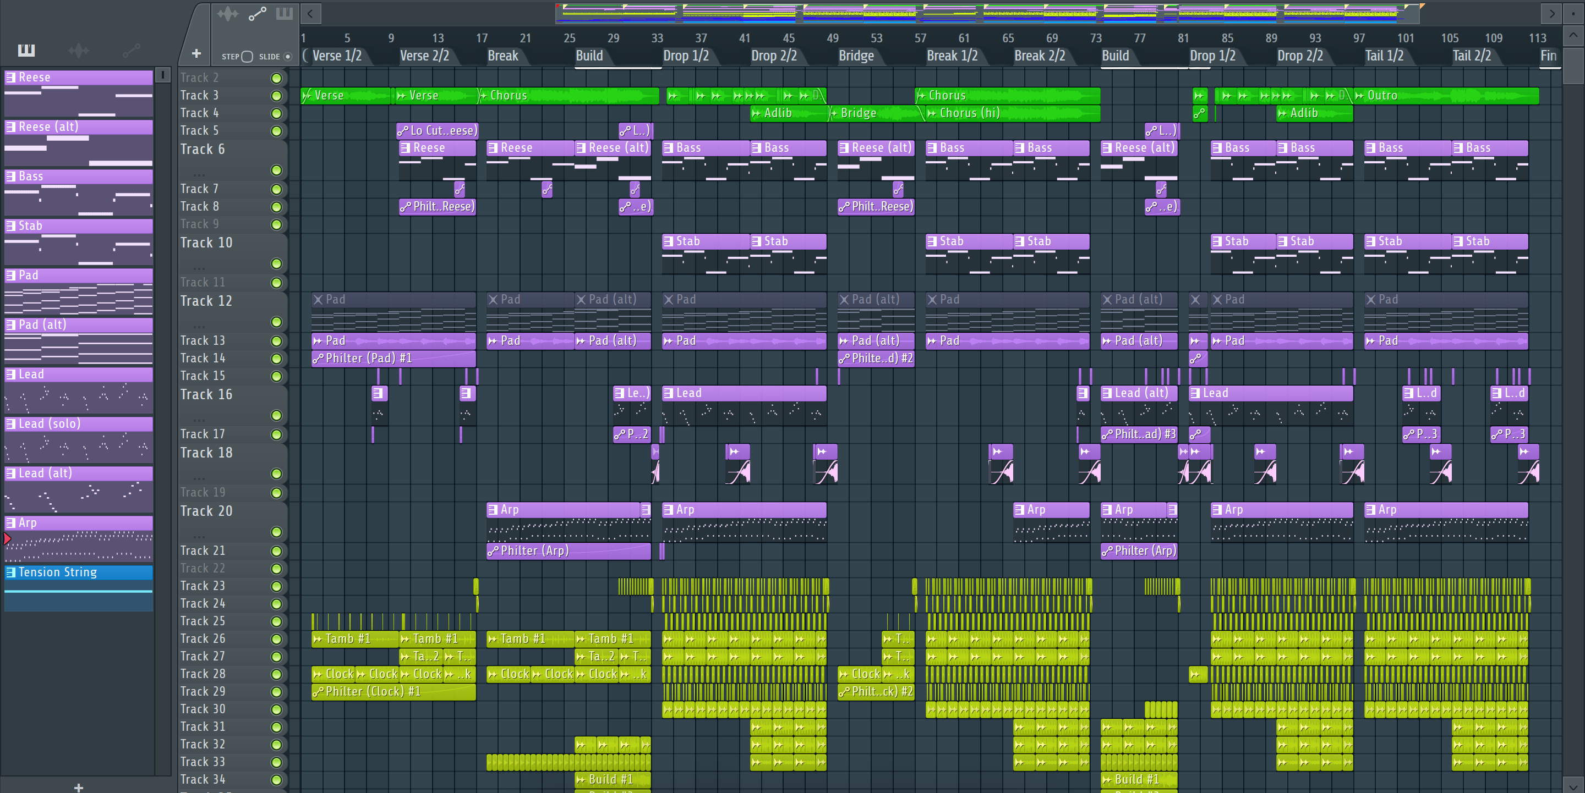Click the Lead (alt) pattern clip icon on Track 16

click(1107, 393)
